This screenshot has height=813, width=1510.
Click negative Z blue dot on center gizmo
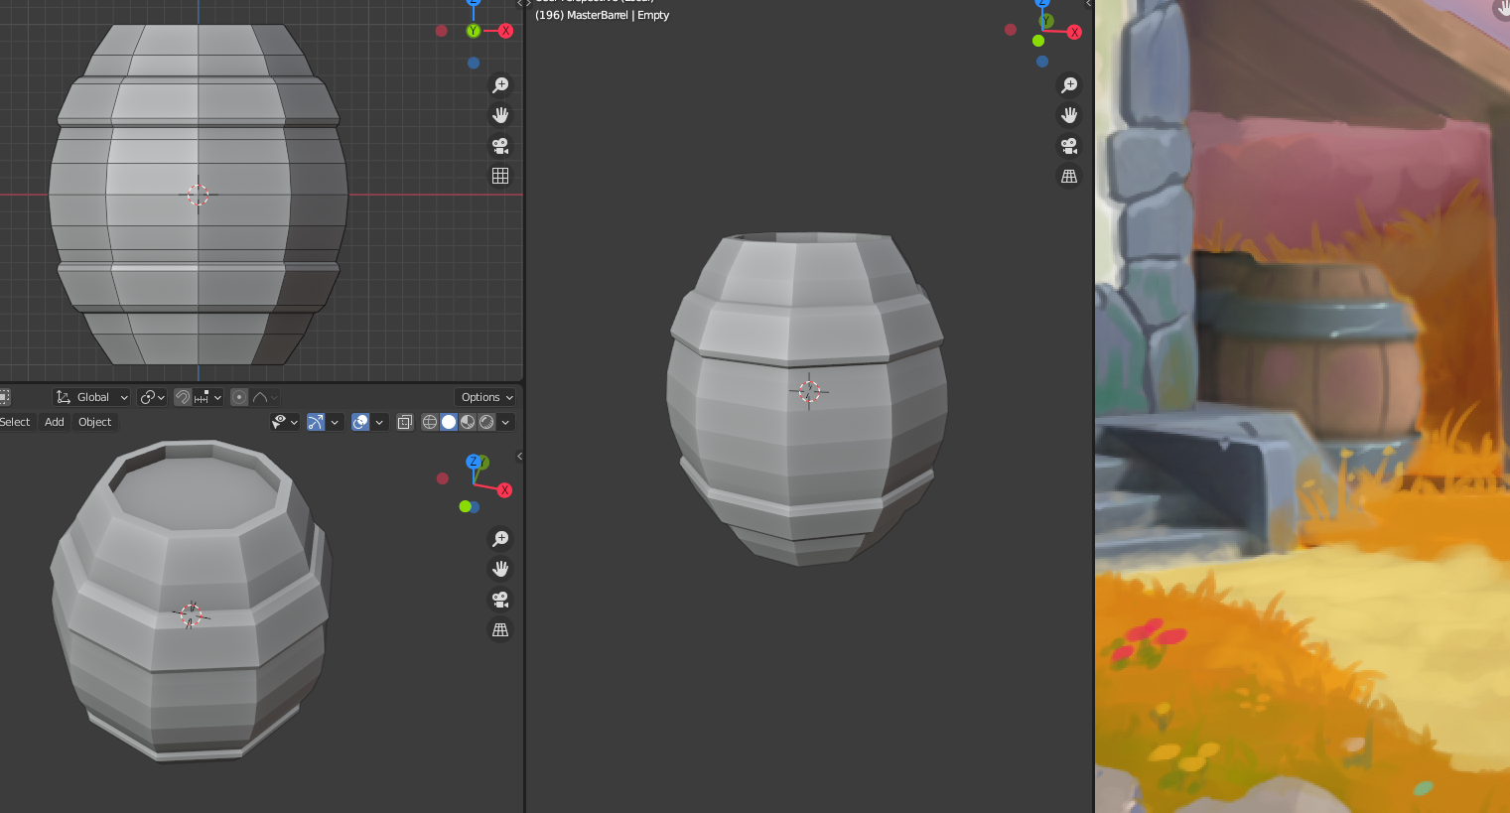click(1041, 62)
